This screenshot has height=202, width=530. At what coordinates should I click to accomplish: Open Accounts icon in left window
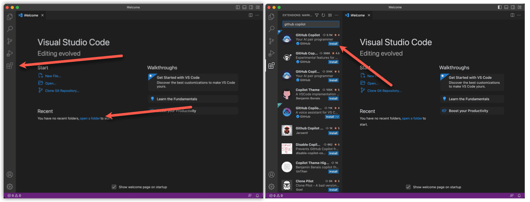click(x=10, y=175)
